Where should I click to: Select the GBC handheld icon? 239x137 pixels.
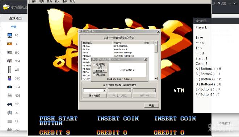[x=10, y=78]
